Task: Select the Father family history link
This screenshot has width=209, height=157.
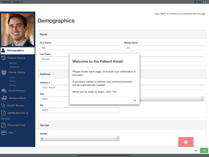Action: [12, 77]
